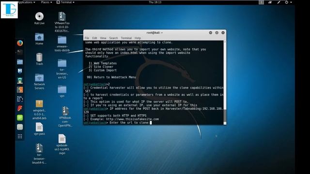Open the clock showing Thu 18:13
The image size is (310, 174).
tap(155, 2)
